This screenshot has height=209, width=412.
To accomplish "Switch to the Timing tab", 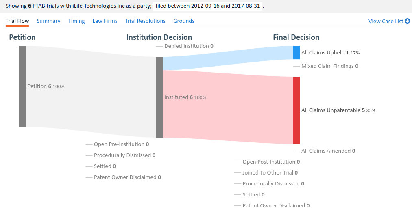I will point(76,21).
